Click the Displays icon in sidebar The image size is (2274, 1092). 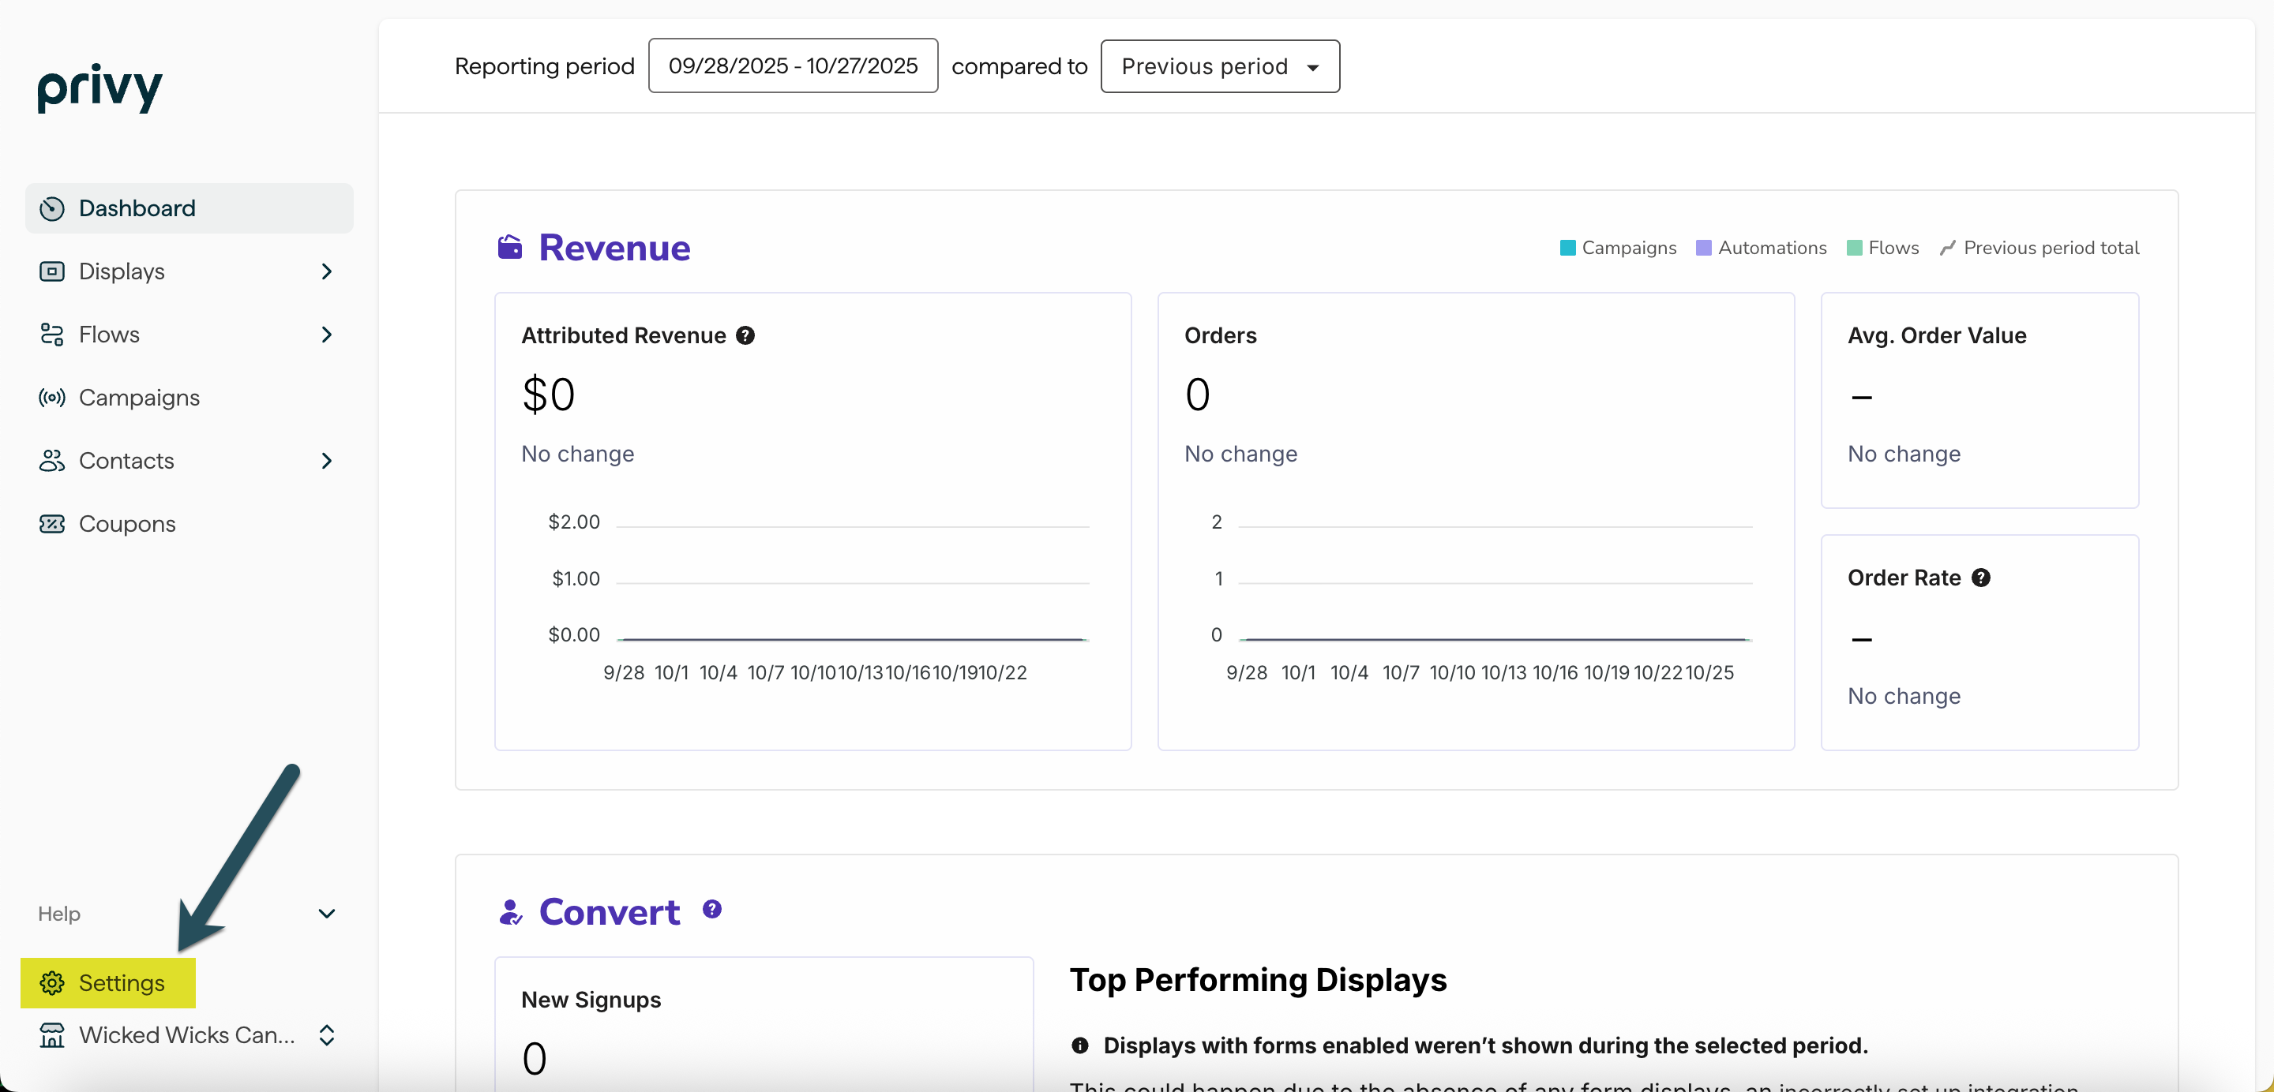tap(51, 271)
